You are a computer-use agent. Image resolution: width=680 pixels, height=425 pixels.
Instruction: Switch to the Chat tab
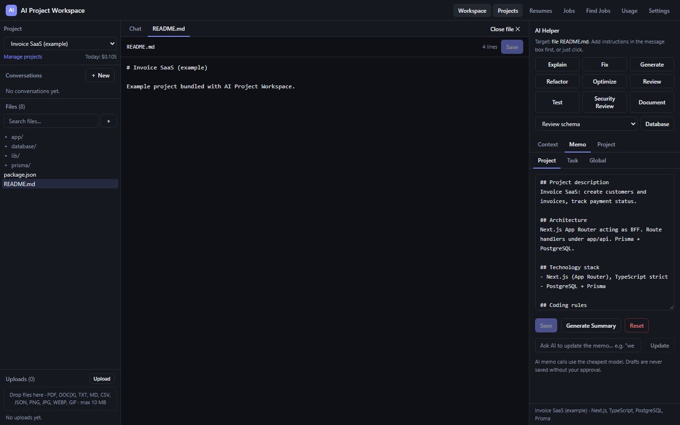coord(135,29)
